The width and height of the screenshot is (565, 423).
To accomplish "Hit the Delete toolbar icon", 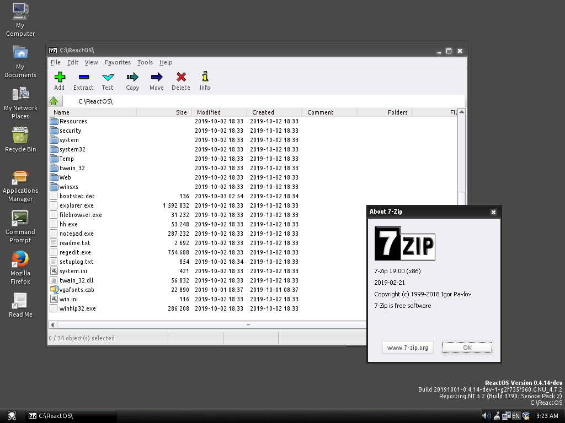I will coord(181,77).
